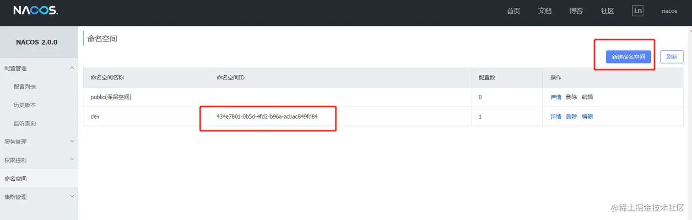
Task: Collapse the 配置管理 chevron
Action: (71, 68)
